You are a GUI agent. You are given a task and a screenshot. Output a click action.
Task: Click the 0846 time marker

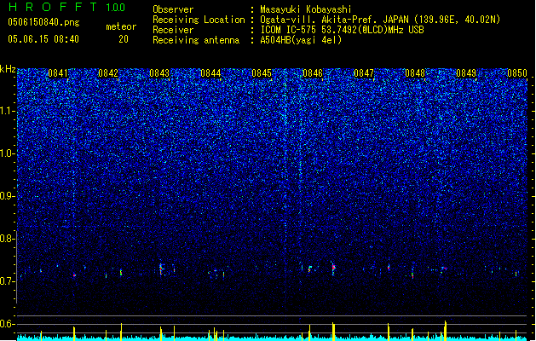point(313,73)
